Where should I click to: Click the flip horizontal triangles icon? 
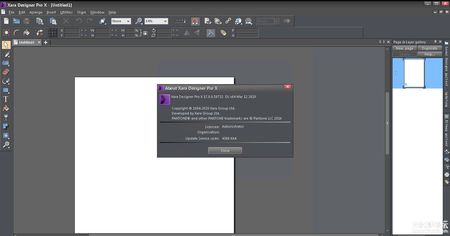point(187,32)
